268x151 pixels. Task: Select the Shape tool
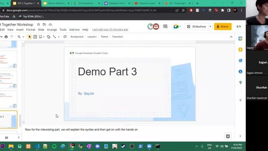point(49,36)
